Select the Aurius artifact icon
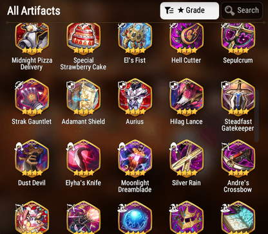Viewport: 268px width, 234px height. pyautogui.click(x=135, y=97)
